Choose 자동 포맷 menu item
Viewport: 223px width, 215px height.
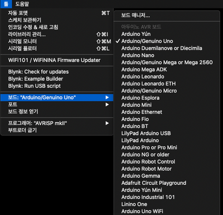(x=57, y=13)
